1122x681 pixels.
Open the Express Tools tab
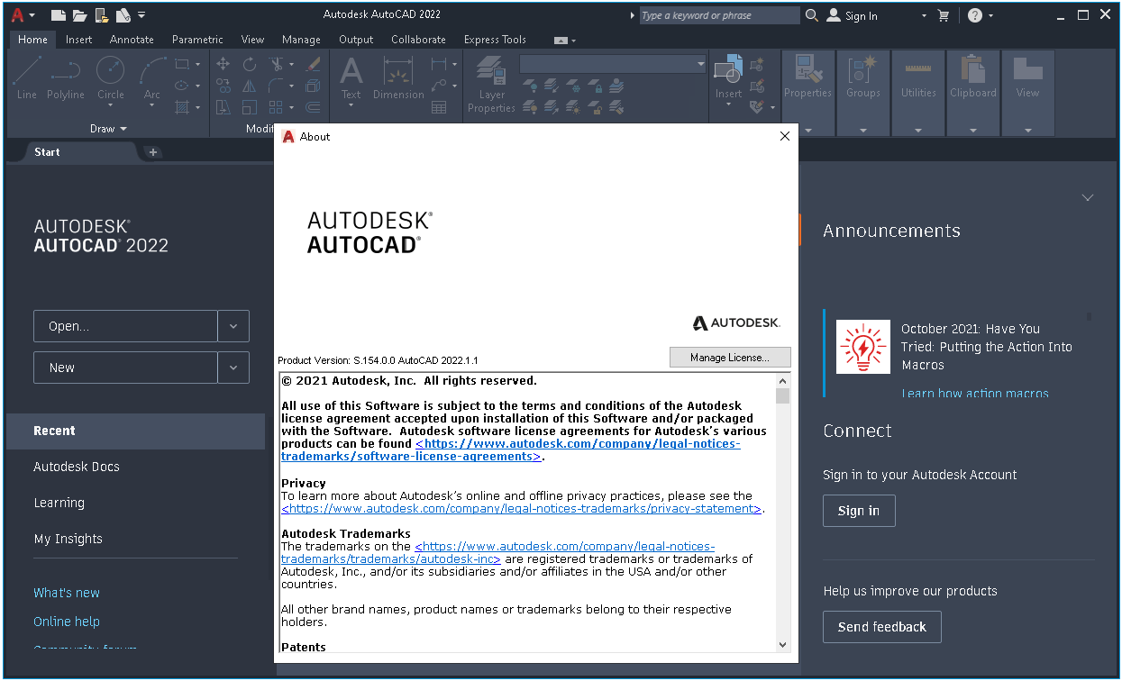pyautogui.click(x=495, y=40)
